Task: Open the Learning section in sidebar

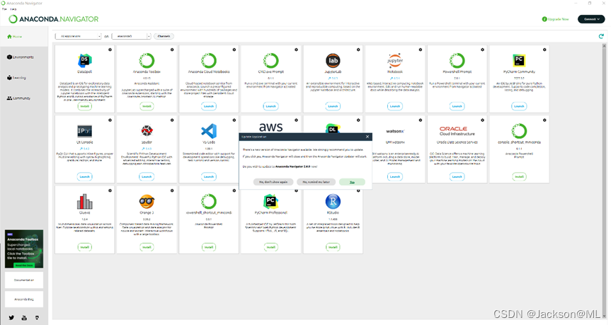Action: [19, 78]
